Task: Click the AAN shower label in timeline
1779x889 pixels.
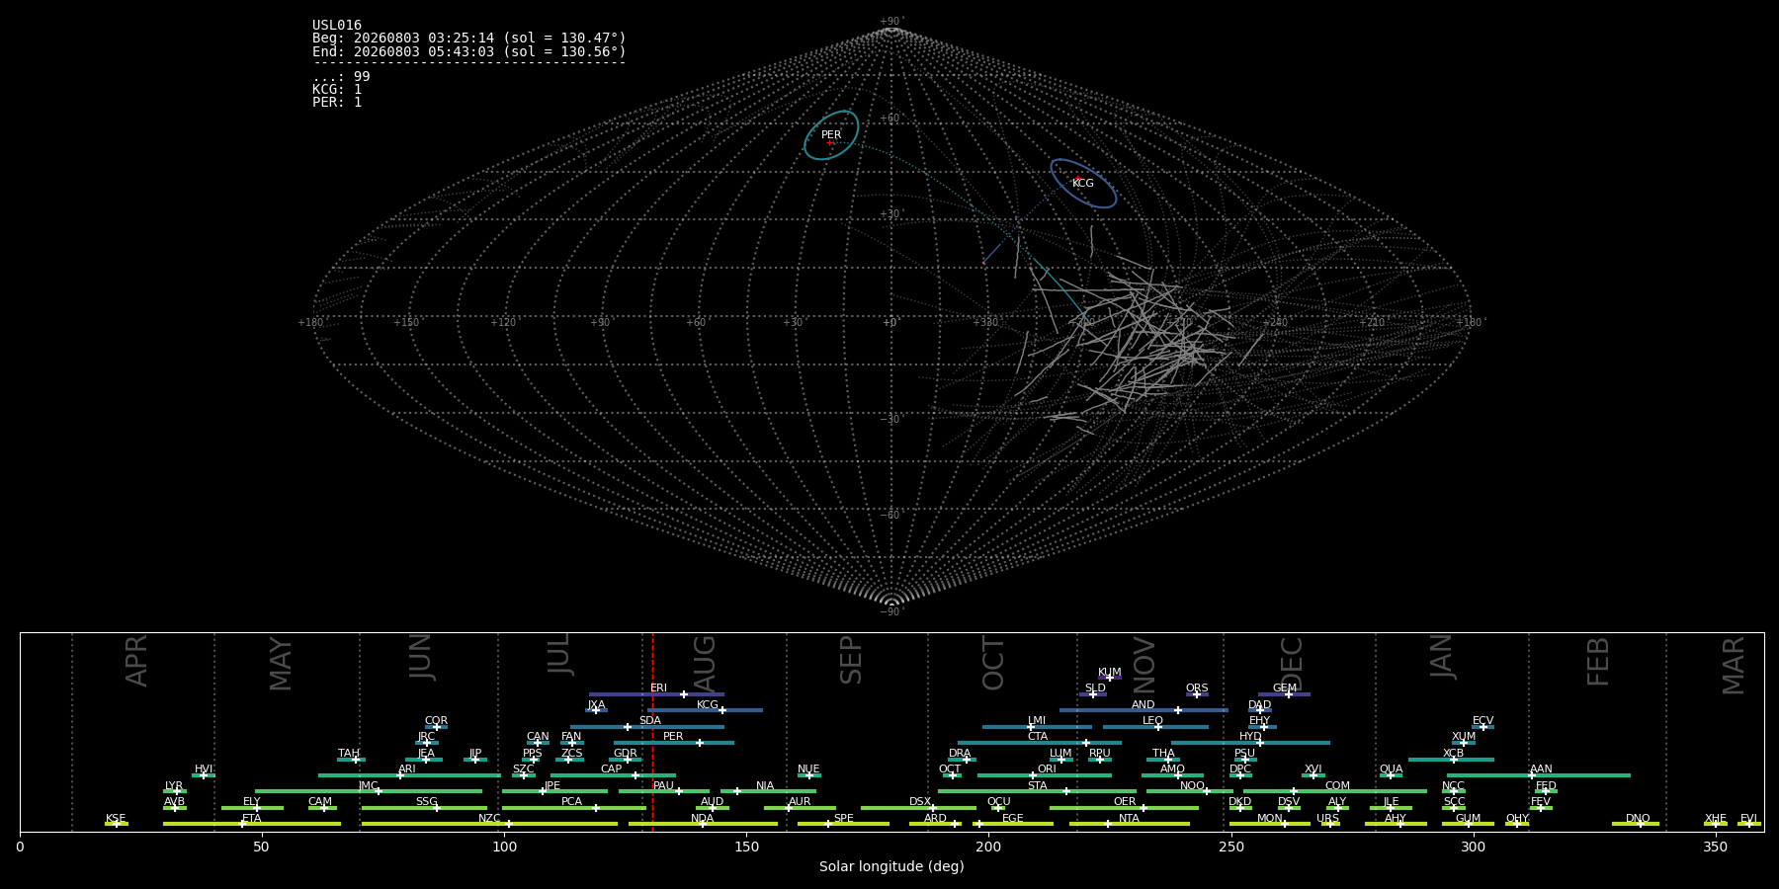Action: [x=1541, y=769]
